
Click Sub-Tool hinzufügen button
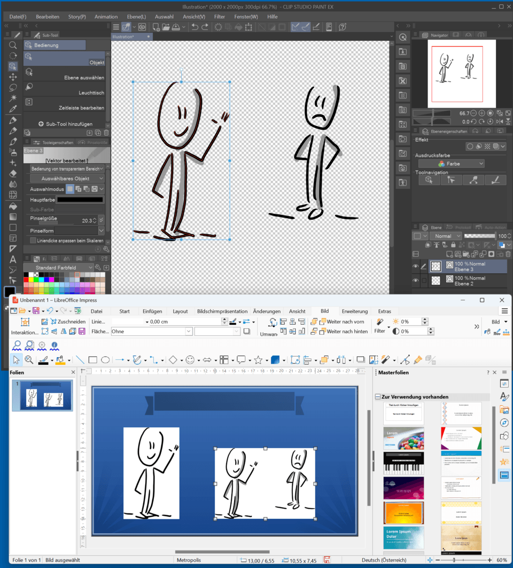pos(66,124)
